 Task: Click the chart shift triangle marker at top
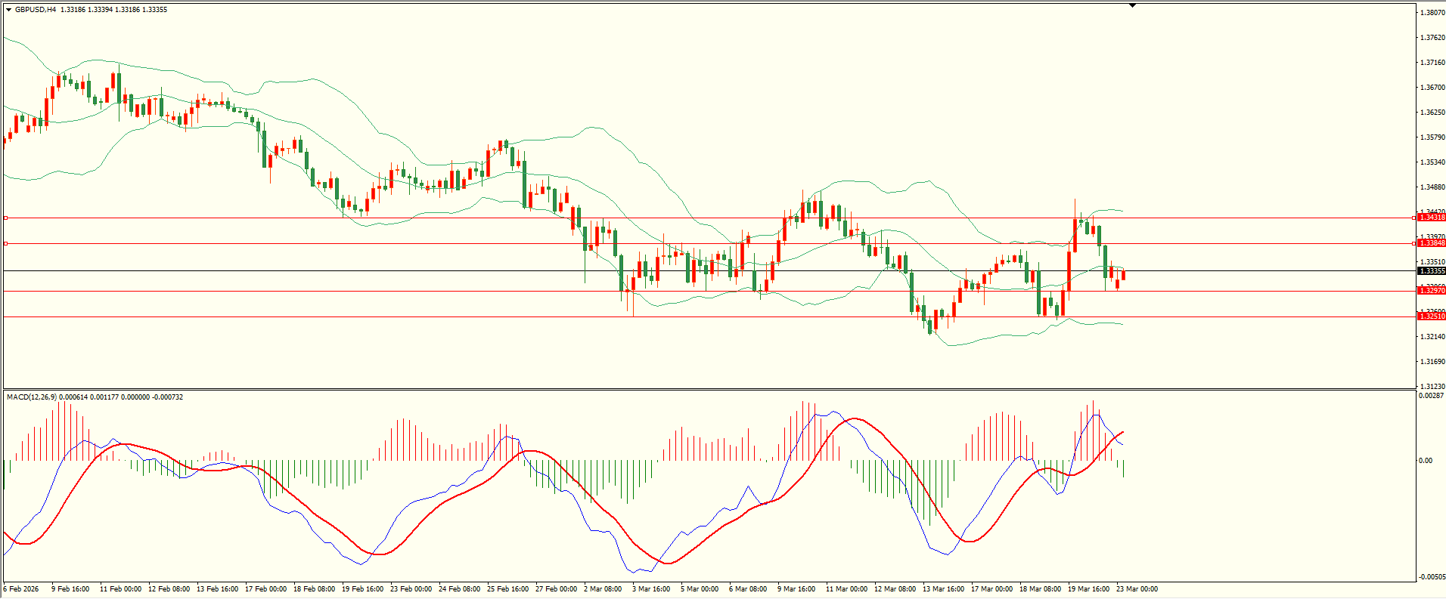tap(1132, 6)
